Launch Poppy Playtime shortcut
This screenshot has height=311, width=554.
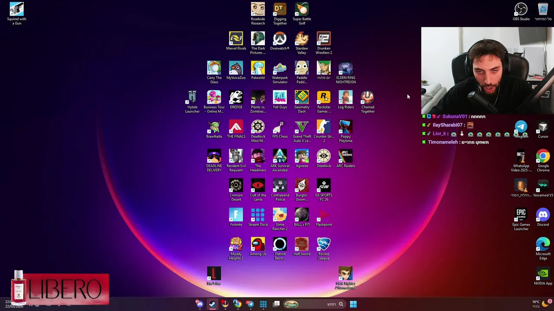coord(346,131)
